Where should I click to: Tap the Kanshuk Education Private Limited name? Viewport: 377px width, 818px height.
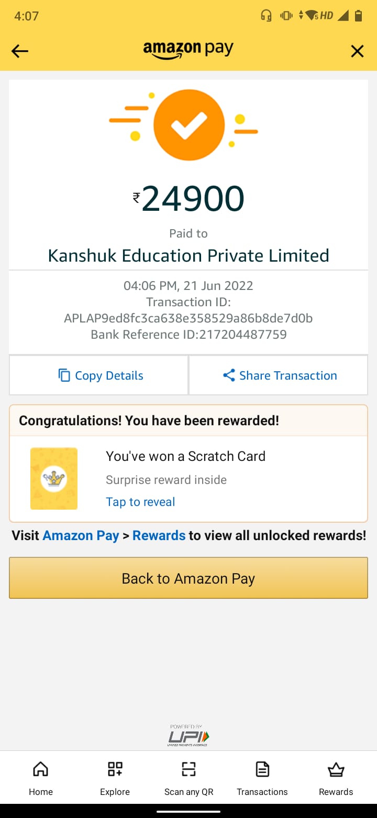(x=188, y=255)
